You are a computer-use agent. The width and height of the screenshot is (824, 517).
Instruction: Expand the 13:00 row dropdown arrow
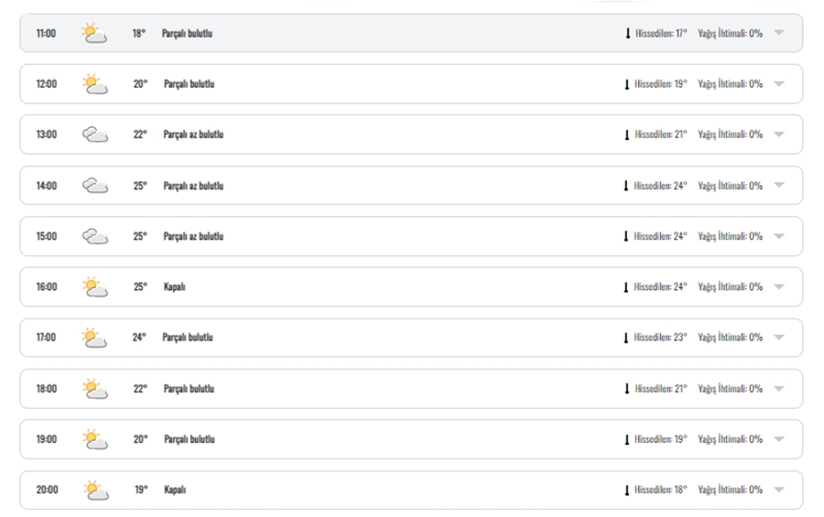coord(779,134)
